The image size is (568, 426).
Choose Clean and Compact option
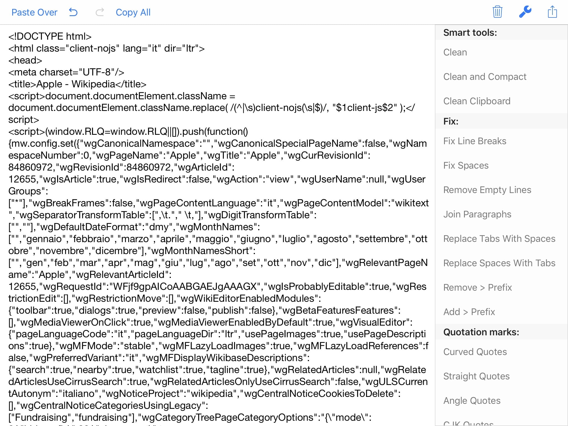[485, 77]
